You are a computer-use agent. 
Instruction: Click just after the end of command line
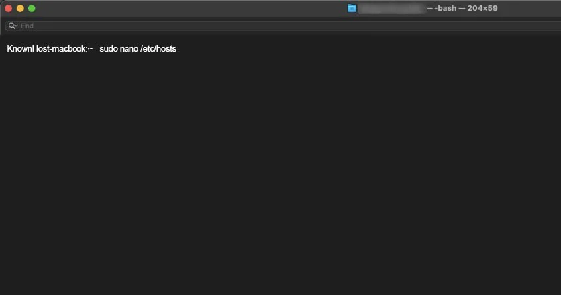tap(180, 49)
